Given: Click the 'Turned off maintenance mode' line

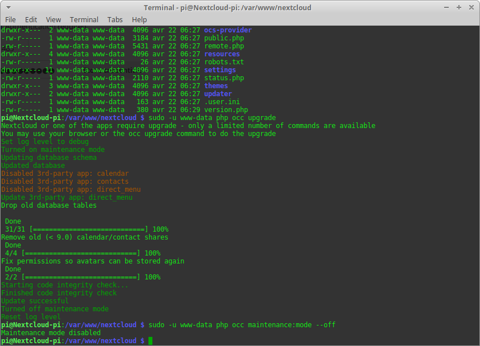Looking at the screenshot, I should (x=55, y=308).
